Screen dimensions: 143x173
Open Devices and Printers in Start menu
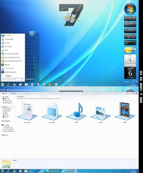point(31,63)
